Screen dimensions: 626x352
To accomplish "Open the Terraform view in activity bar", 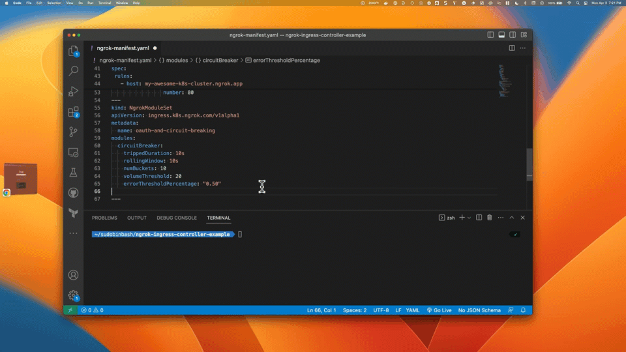I will point(73,213).
